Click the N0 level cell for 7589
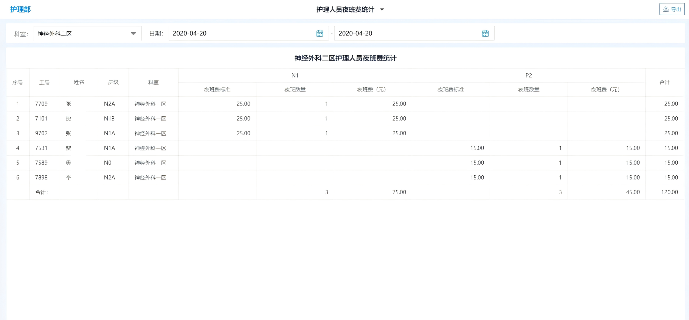689x320 pixels. pyautogui.click(x=108, y=163)
